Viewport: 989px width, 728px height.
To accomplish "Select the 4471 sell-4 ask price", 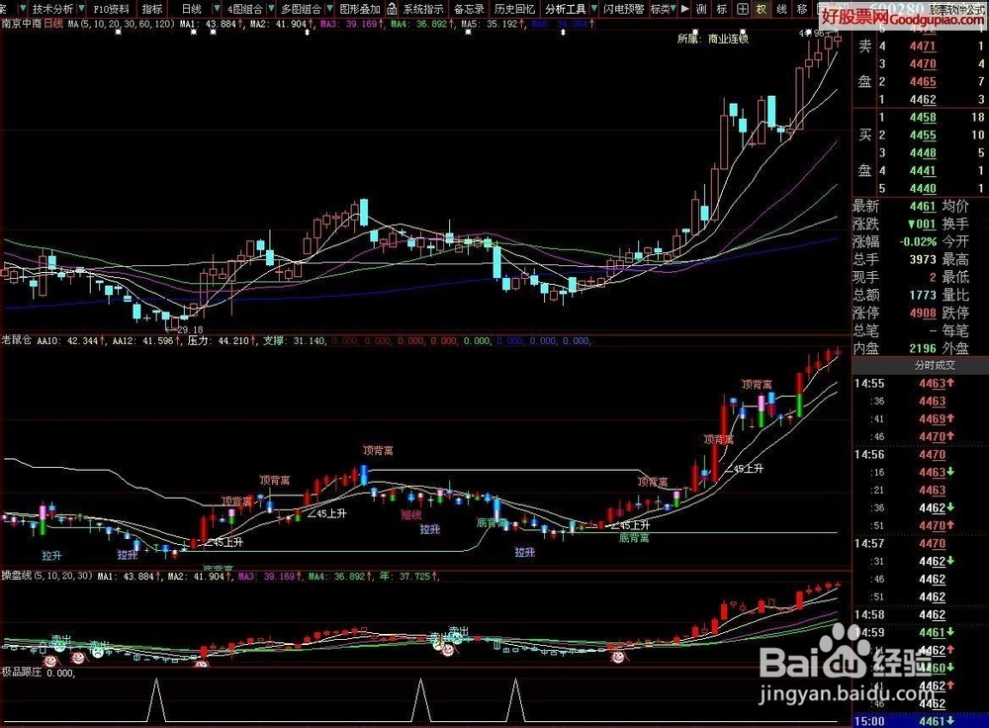I will tap(922, 46).
